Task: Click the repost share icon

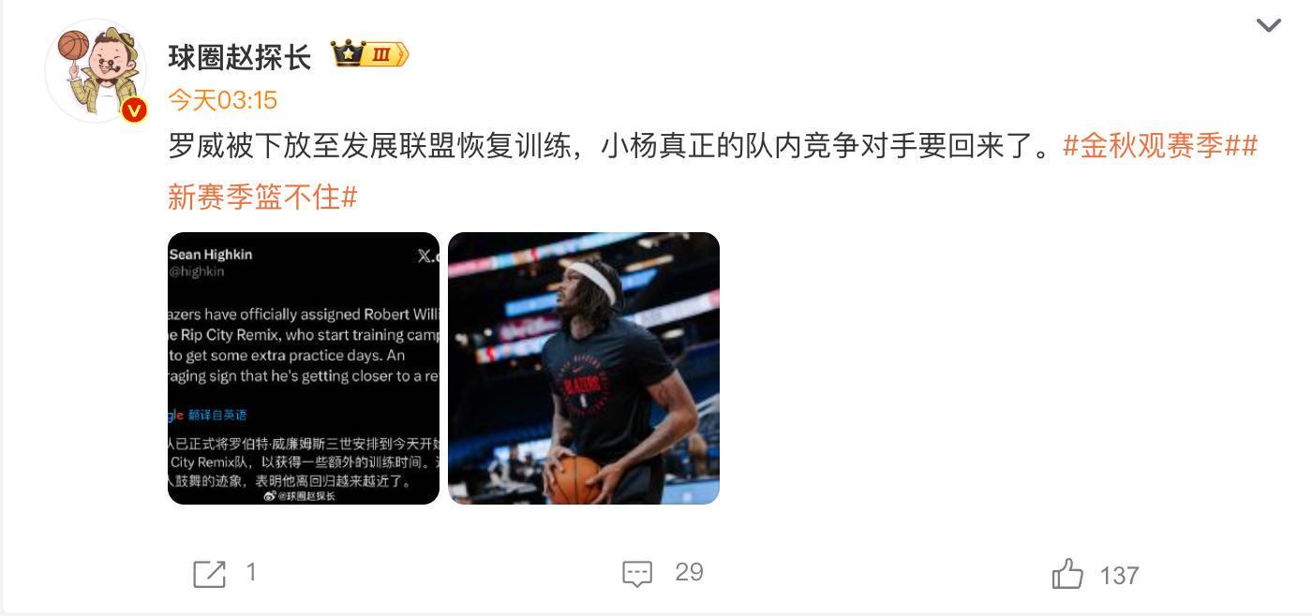Action: click(x=209, y=574)
